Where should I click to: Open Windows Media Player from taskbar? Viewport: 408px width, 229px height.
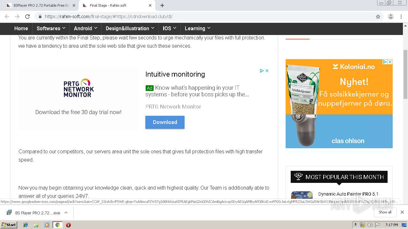[47, 225]
